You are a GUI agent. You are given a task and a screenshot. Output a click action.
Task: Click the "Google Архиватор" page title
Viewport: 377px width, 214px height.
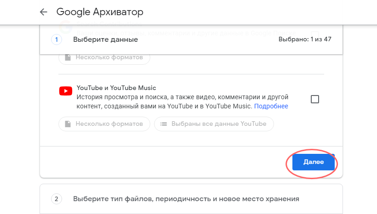[x=100, y=12]
